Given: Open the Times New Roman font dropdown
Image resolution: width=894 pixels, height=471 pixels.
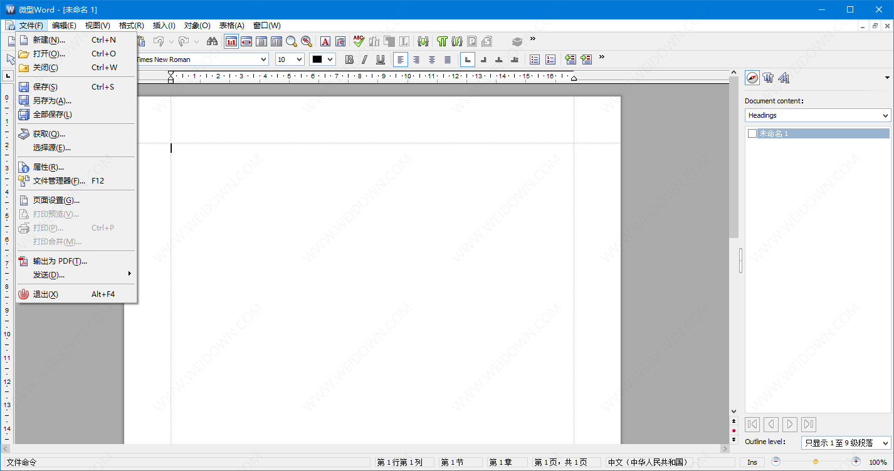Looking at the screenshot, I should 264,60.
